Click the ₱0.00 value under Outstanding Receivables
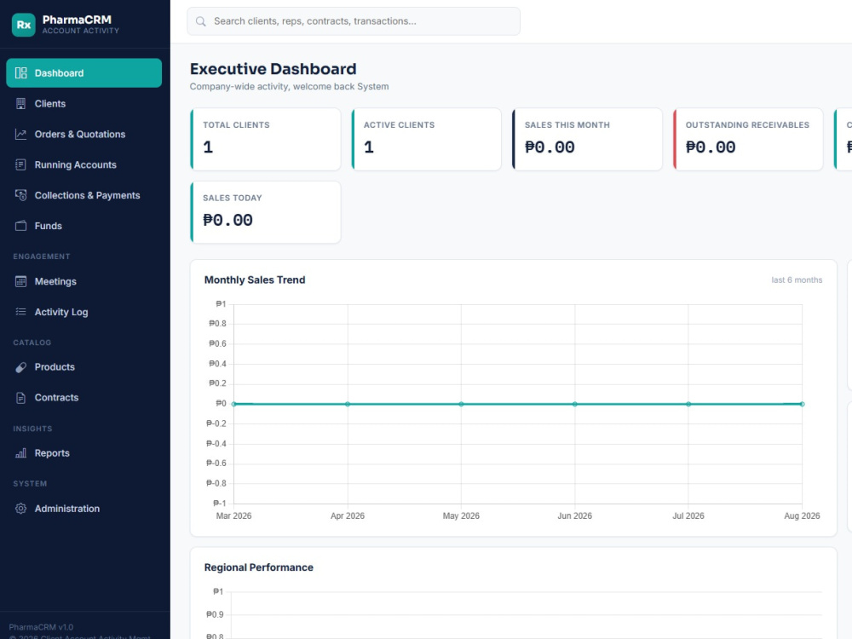This screenshot has width=852, height=639. [x=711, y=147]
